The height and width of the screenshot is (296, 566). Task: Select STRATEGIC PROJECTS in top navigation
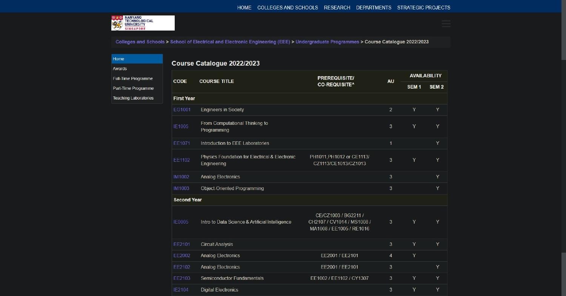[x=423, y=8]
